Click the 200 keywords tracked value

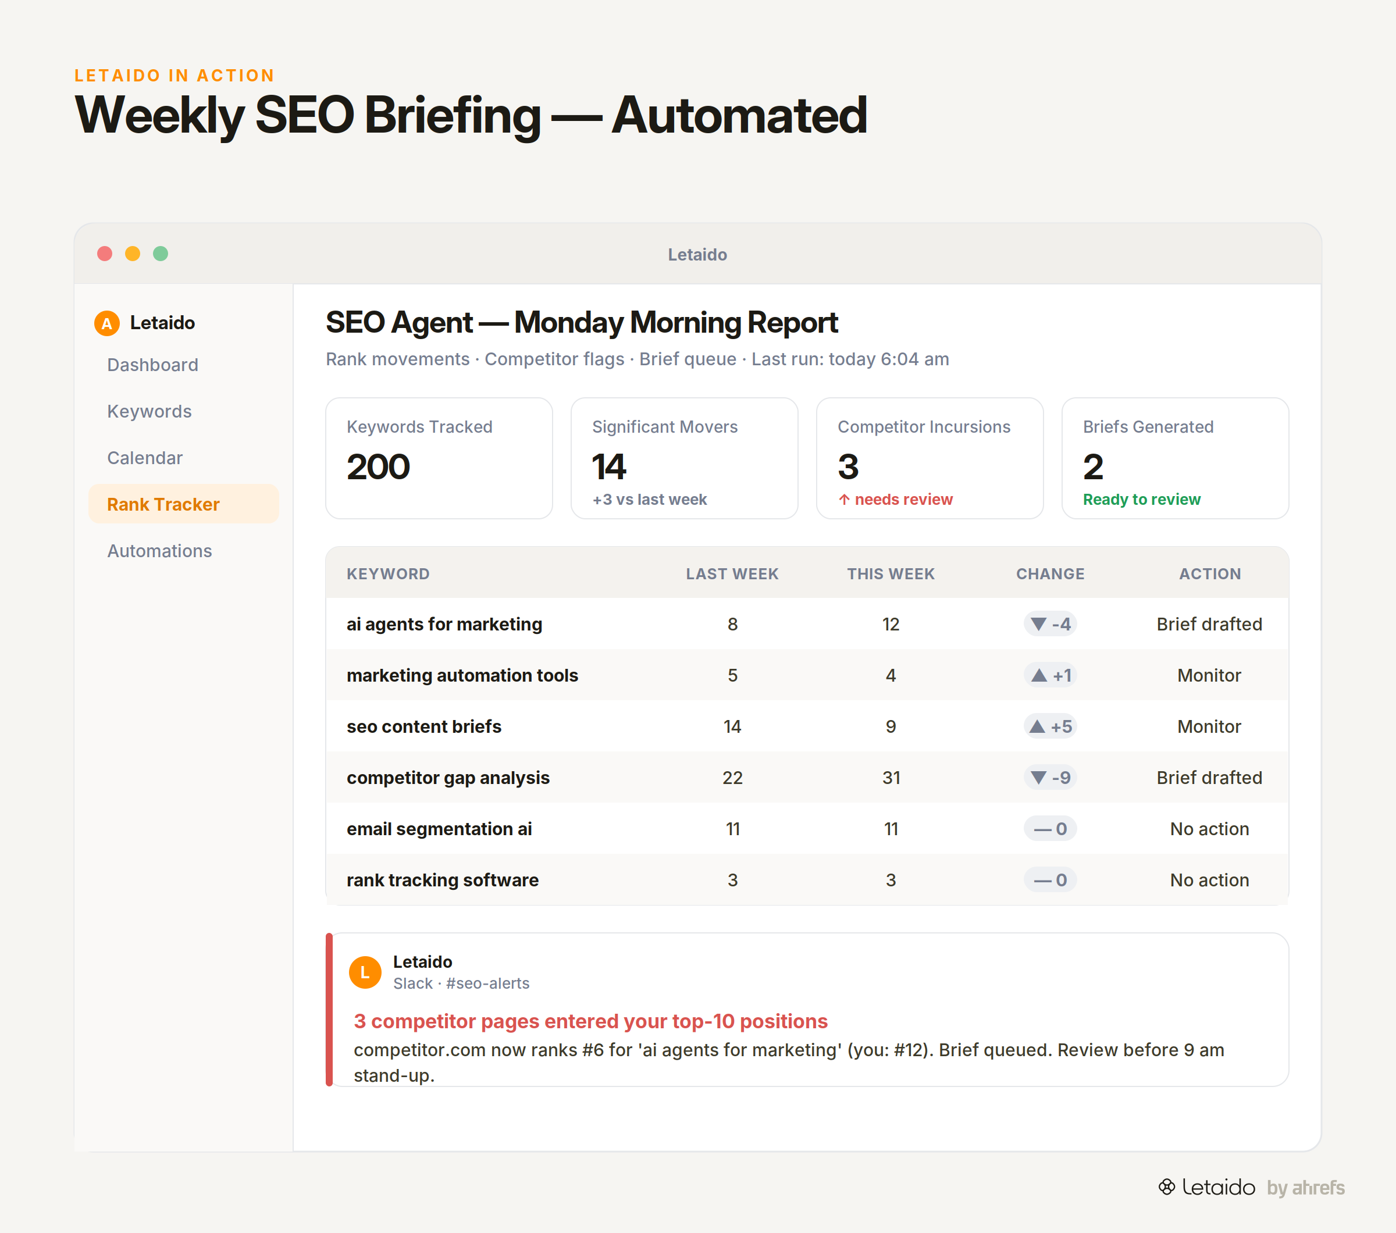coord(378,467)
